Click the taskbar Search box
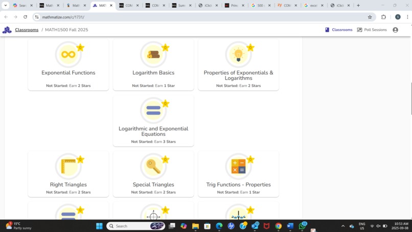 (135, 226)
